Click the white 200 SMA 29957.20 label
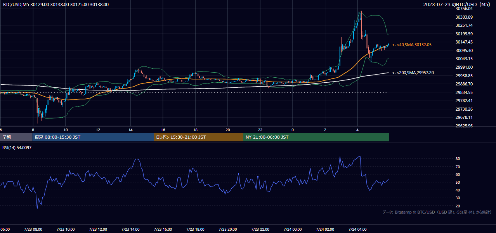The height and width of the screenshot is (233, 496). click(413, 73)
